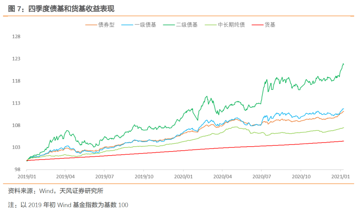Click the x-axis label 2019/07
Image resolution: width=356 pixels, height=209 pixels.
point(104,177)
